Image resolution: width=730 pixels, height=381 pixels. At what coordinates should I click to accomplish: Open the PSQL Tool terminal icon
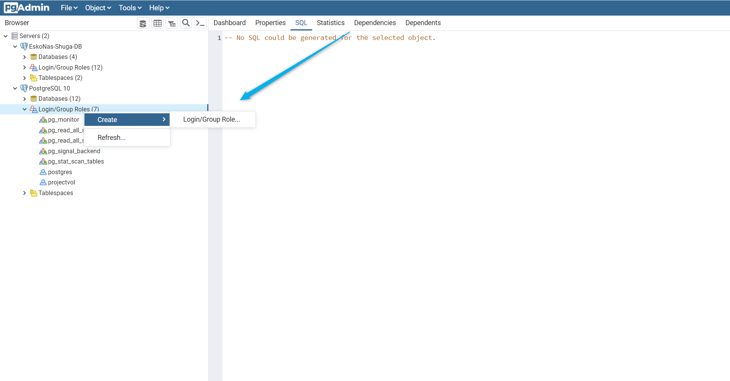[200, 23]
